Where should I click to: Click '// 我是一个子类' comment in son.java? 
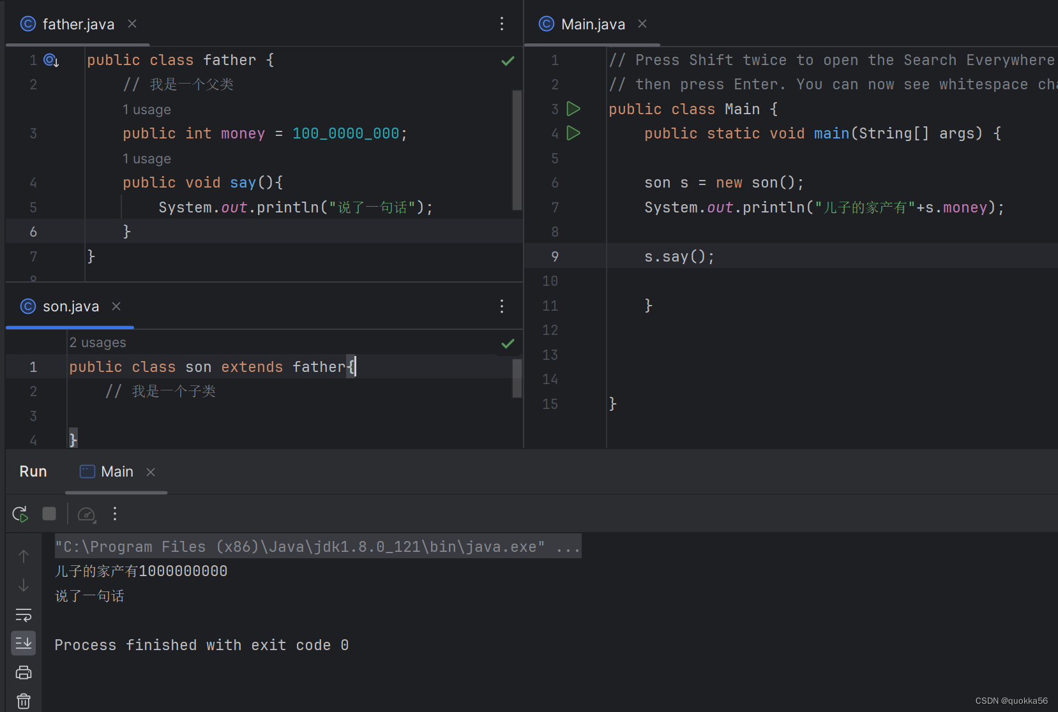pyautogui.click(x=161, y=391)
